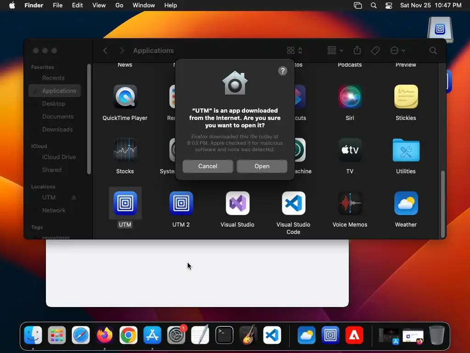Viewport: 470px width, 353px height.
Task: Open GarageBand from the Dock
Action: coord(248,335)
